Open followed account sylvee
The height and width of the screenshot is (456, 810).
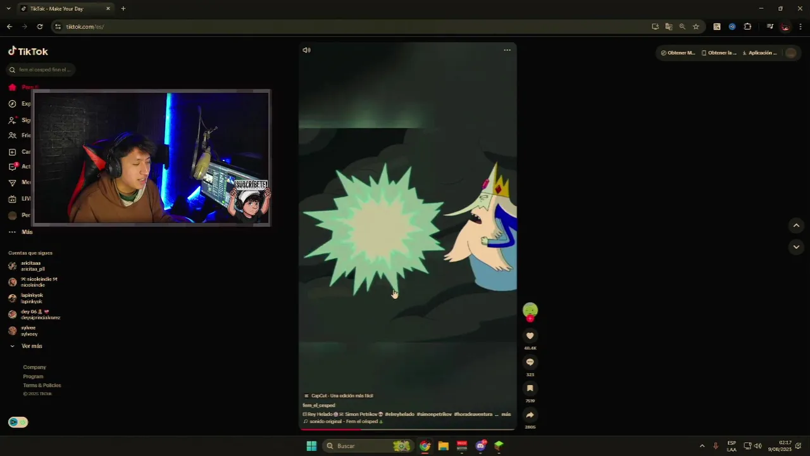click(x=23, y=331)
